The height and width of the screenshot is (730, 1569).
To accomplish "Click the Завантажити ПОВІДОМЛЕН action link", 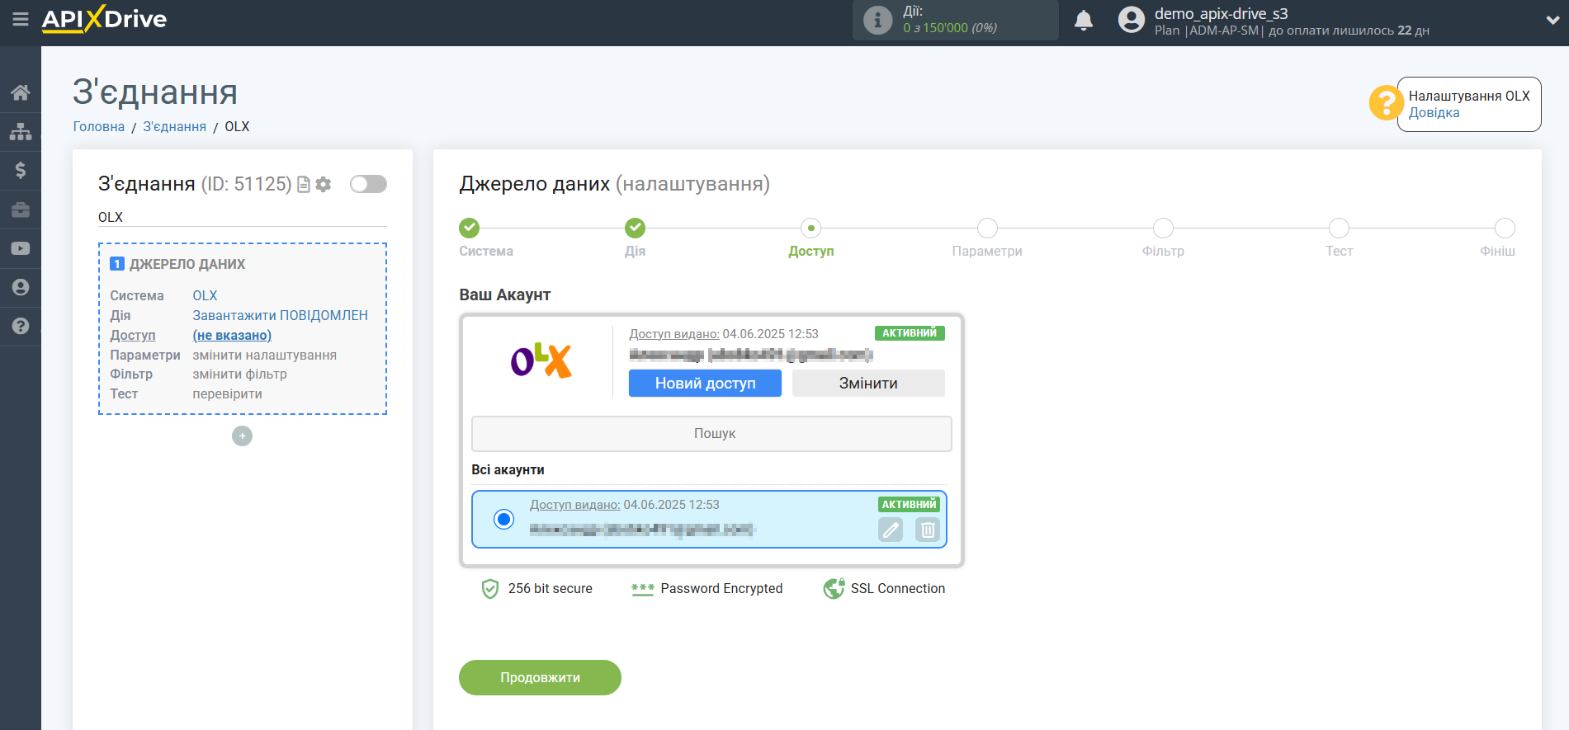I will (280, 315).
